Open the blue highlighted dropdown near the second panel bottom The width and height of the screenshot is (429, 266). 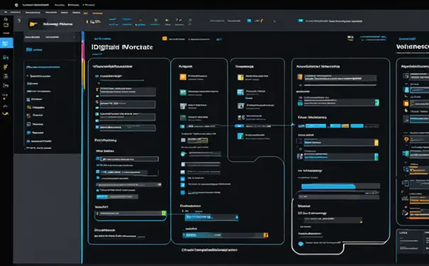(211, 217)
